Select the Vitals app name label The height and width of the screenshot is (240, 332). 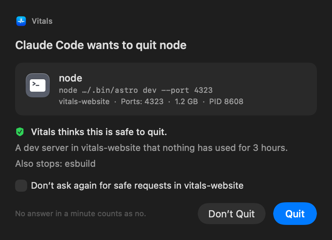coord(42,21)
